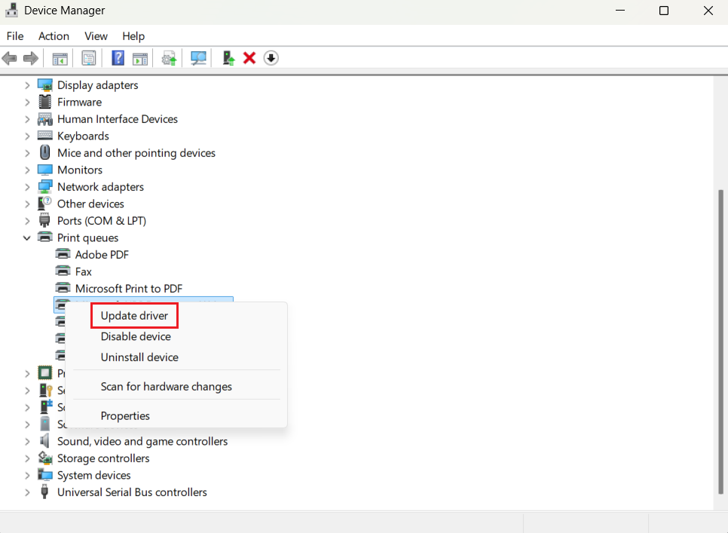
Task: Click the vertical scrollbar thumb
Action: 719,339
